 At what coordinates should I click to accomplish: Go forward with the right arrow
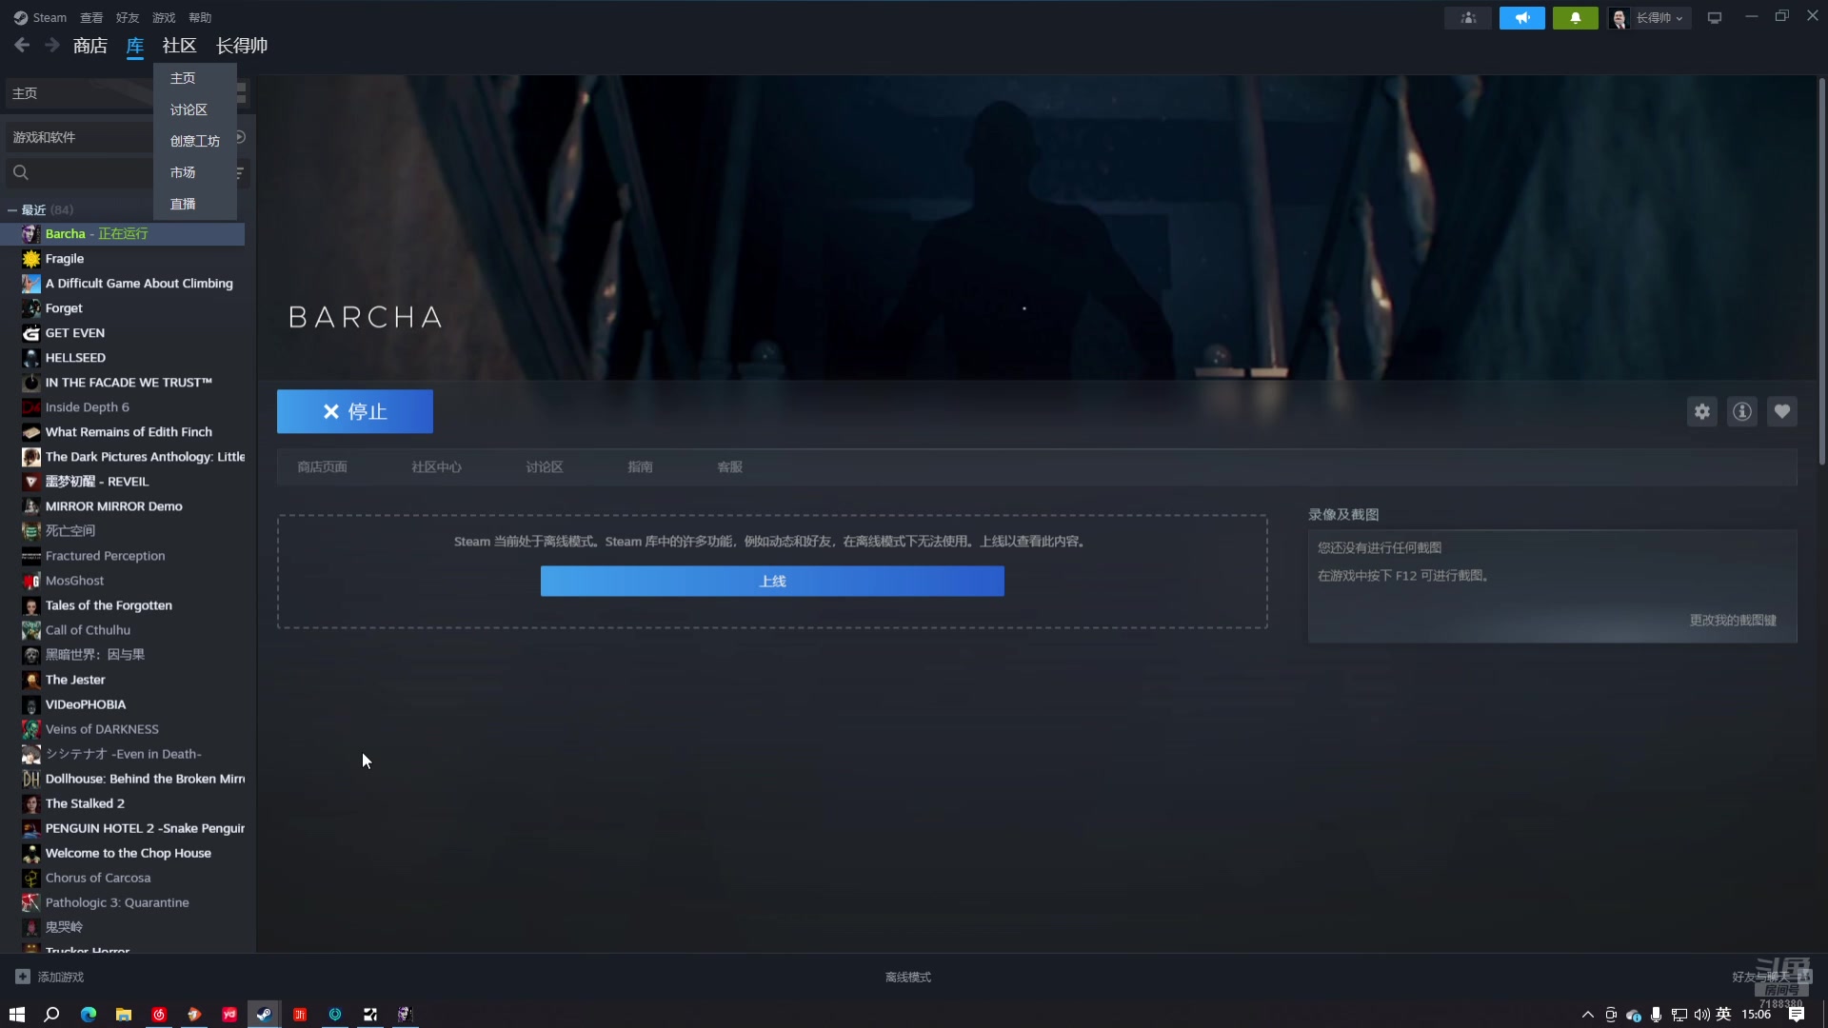[x=52, y=45]
